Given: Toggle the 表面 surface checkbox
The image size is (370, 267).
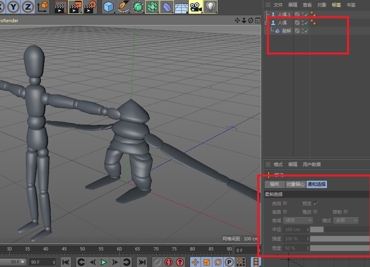Looking at the screenshot, I should (285, 212).
